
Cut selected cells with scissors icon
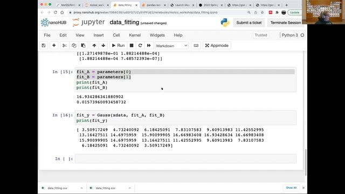point(65,45)
